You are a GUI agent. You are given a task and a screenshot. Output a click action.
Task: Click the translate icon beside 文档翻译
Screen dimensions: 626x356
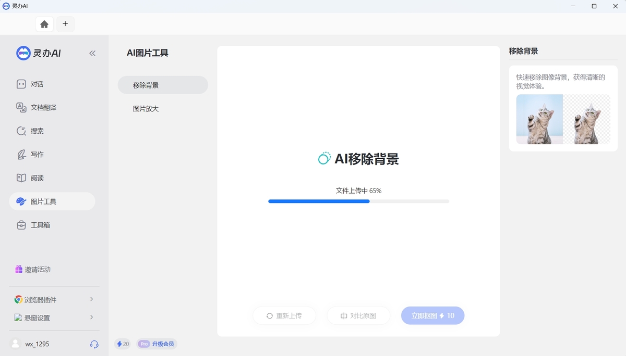point(21,107)
